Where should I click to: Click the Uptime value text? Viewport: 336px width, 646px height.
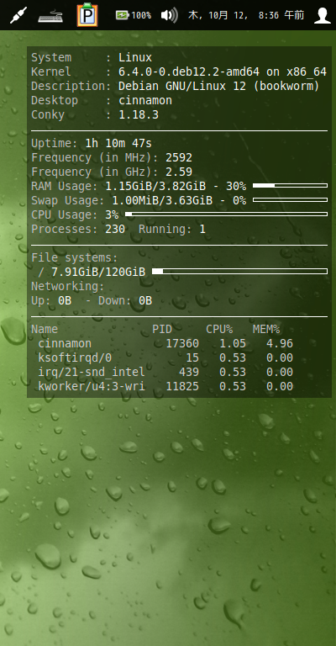[x=118, y=143]
